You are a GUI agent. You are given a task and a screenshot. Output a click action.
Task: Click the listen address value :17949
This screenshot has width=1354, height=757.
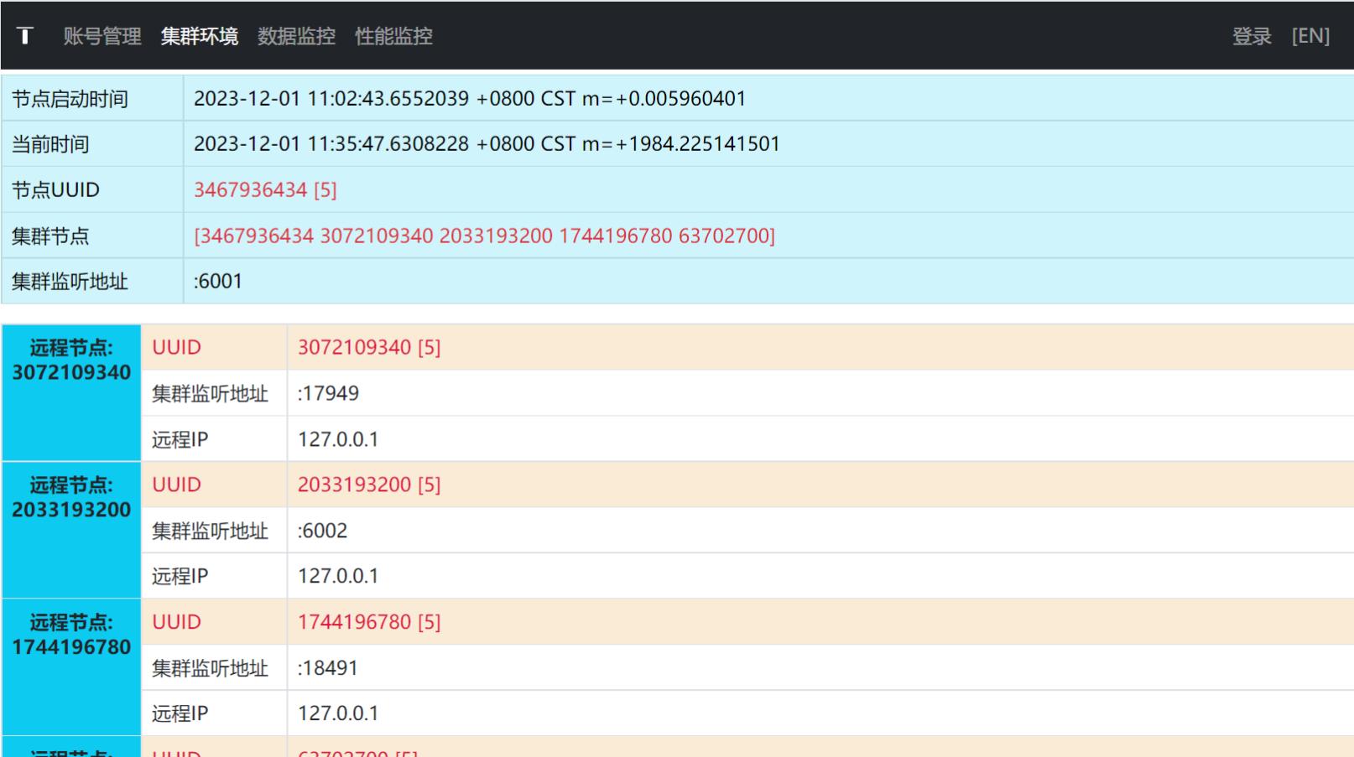(328, 393)
